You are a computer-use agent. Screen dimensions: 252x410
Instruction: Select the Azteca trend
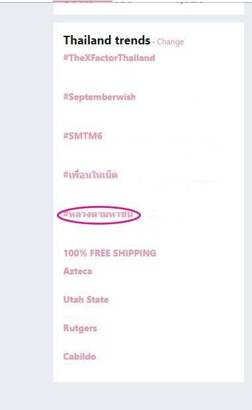77,271
